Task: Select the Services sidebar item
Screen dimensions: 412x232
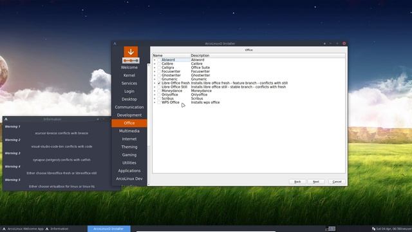Action: pos(129,83)
